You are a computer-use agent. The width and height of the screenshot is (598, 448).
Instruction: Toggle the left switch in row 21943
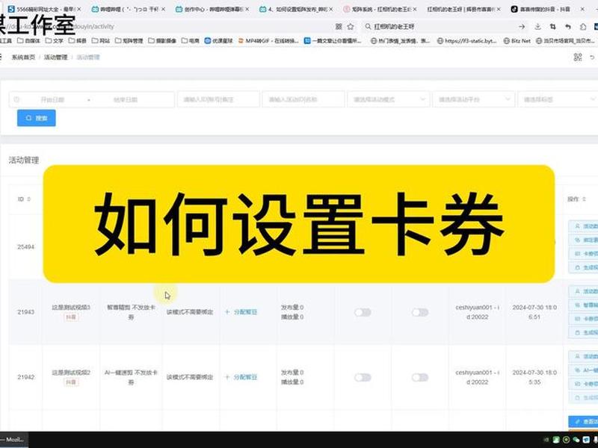click(363, 312)
